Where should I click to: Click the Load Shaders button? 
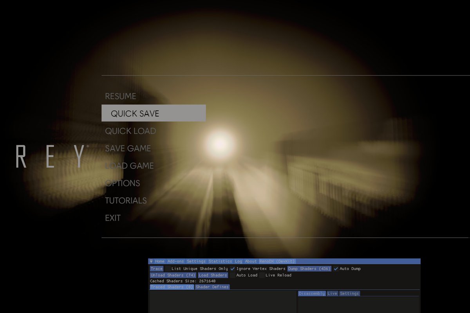(213, 275)
